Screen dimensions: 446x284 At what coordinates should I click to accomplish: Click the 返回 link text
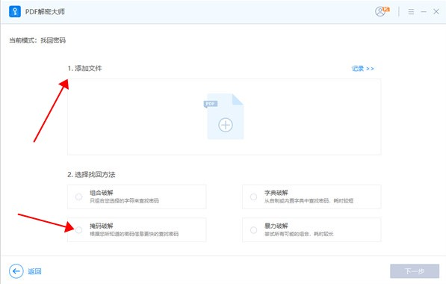[x=34, y=271]
